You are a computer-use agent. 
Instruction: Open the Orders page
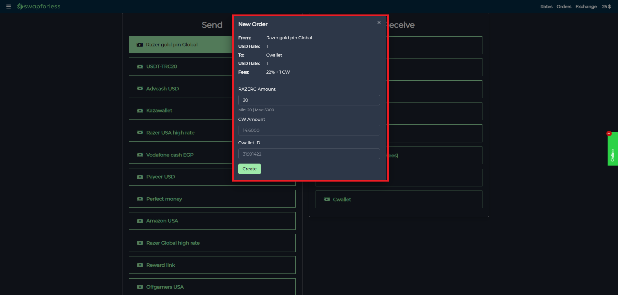click(564, 6)
